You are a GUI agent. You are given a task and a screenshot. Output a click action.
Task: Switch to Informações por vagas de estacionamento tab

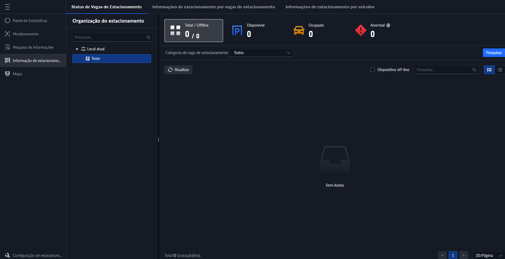tap(213, 7)
